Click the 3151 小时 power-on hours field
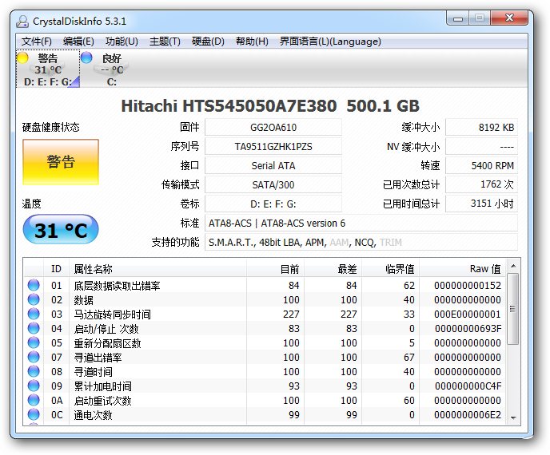The image size is (550, 455). click(481, 204)
